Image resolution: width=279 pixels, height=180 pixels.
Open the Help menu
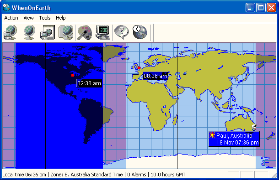click(x=61, y=18)
